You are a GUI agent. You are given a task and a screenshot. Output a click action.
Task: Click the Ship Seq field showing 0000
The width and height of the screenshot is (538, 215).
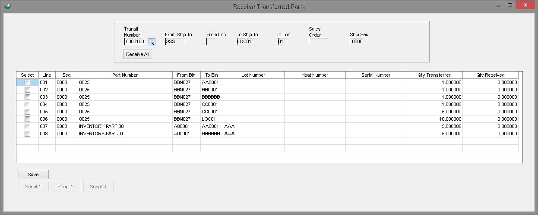(357, 42)
